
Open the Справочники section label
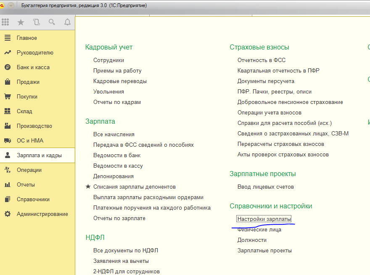point(33,199)
